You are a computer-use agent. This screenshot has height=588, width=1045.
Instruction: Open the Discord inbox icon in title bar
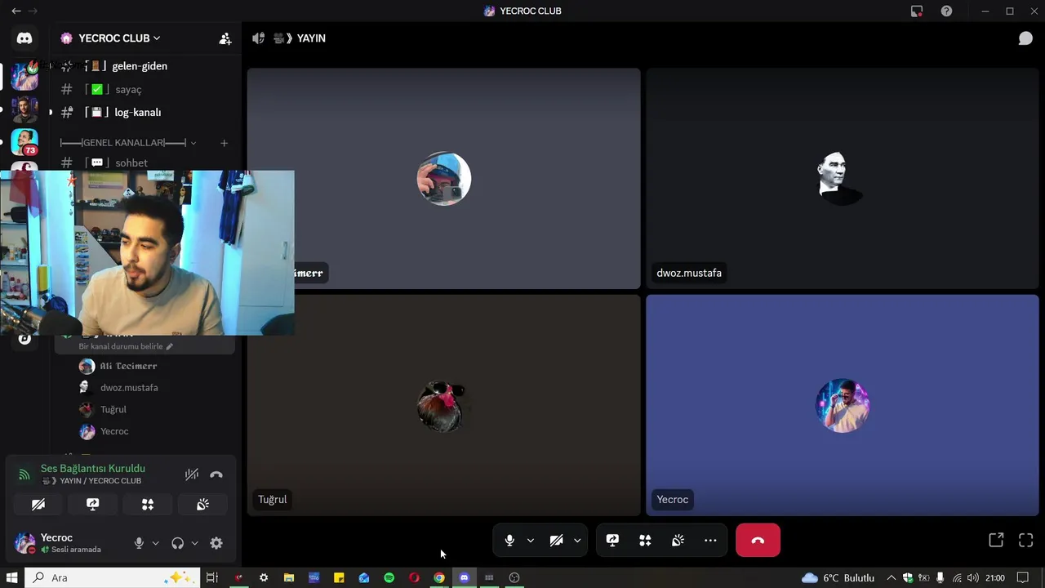coord(917,11)
